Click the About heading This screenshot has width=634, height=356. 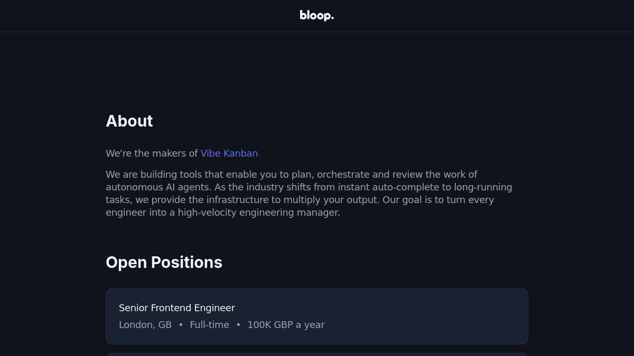pyautogui.click(x=129, y=121)
